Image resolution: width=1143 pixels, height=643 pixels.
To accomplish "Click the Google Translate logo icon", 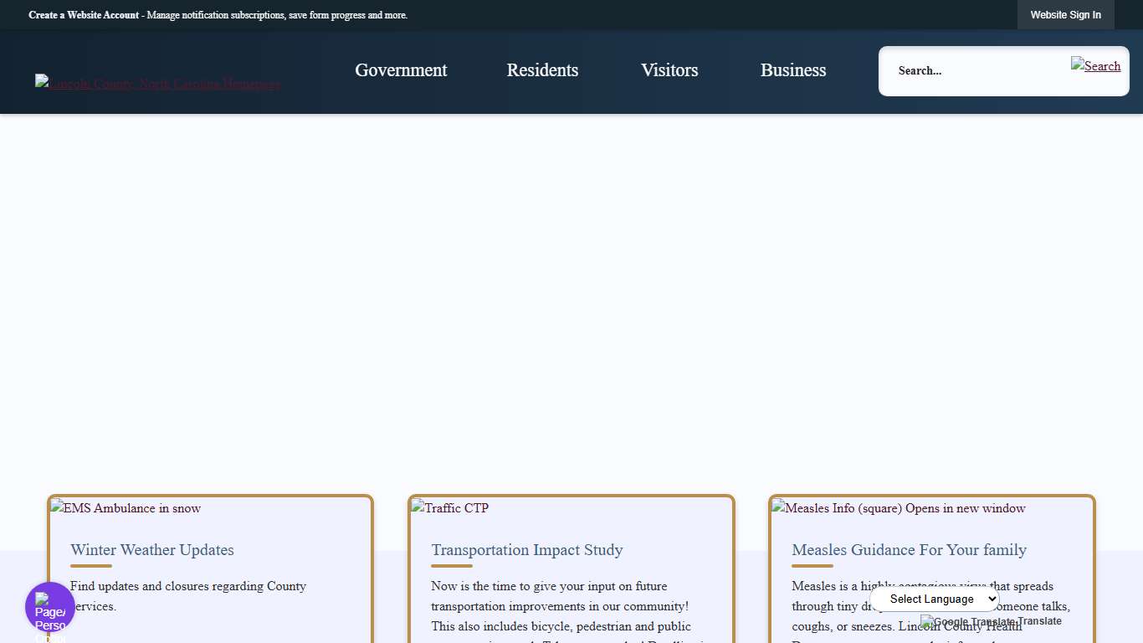I will click(x=925, y=622).
